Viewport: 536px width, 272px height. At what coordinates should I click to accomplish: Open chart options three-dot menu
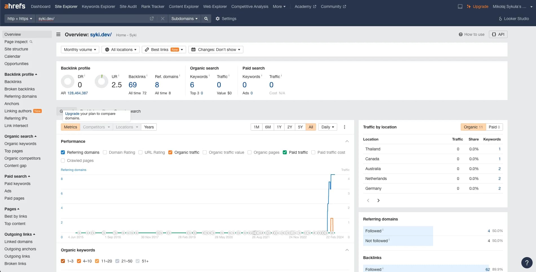(344, 127)
